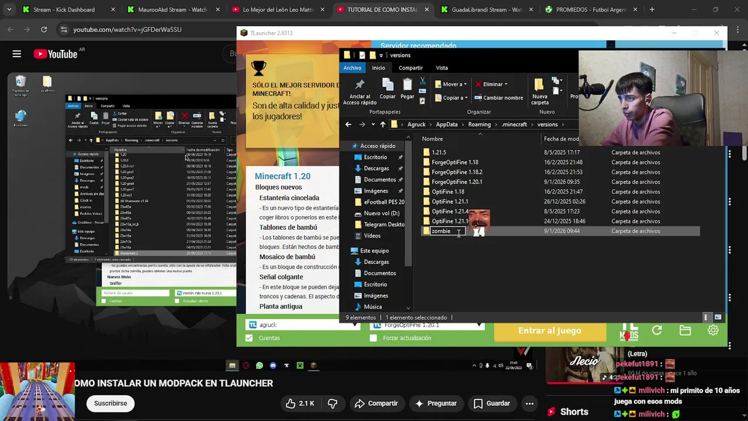Viewport: 748px width, 421px height.
Task: Select the OptiFine 1.18 folder
Action: [x=448, y=192]
